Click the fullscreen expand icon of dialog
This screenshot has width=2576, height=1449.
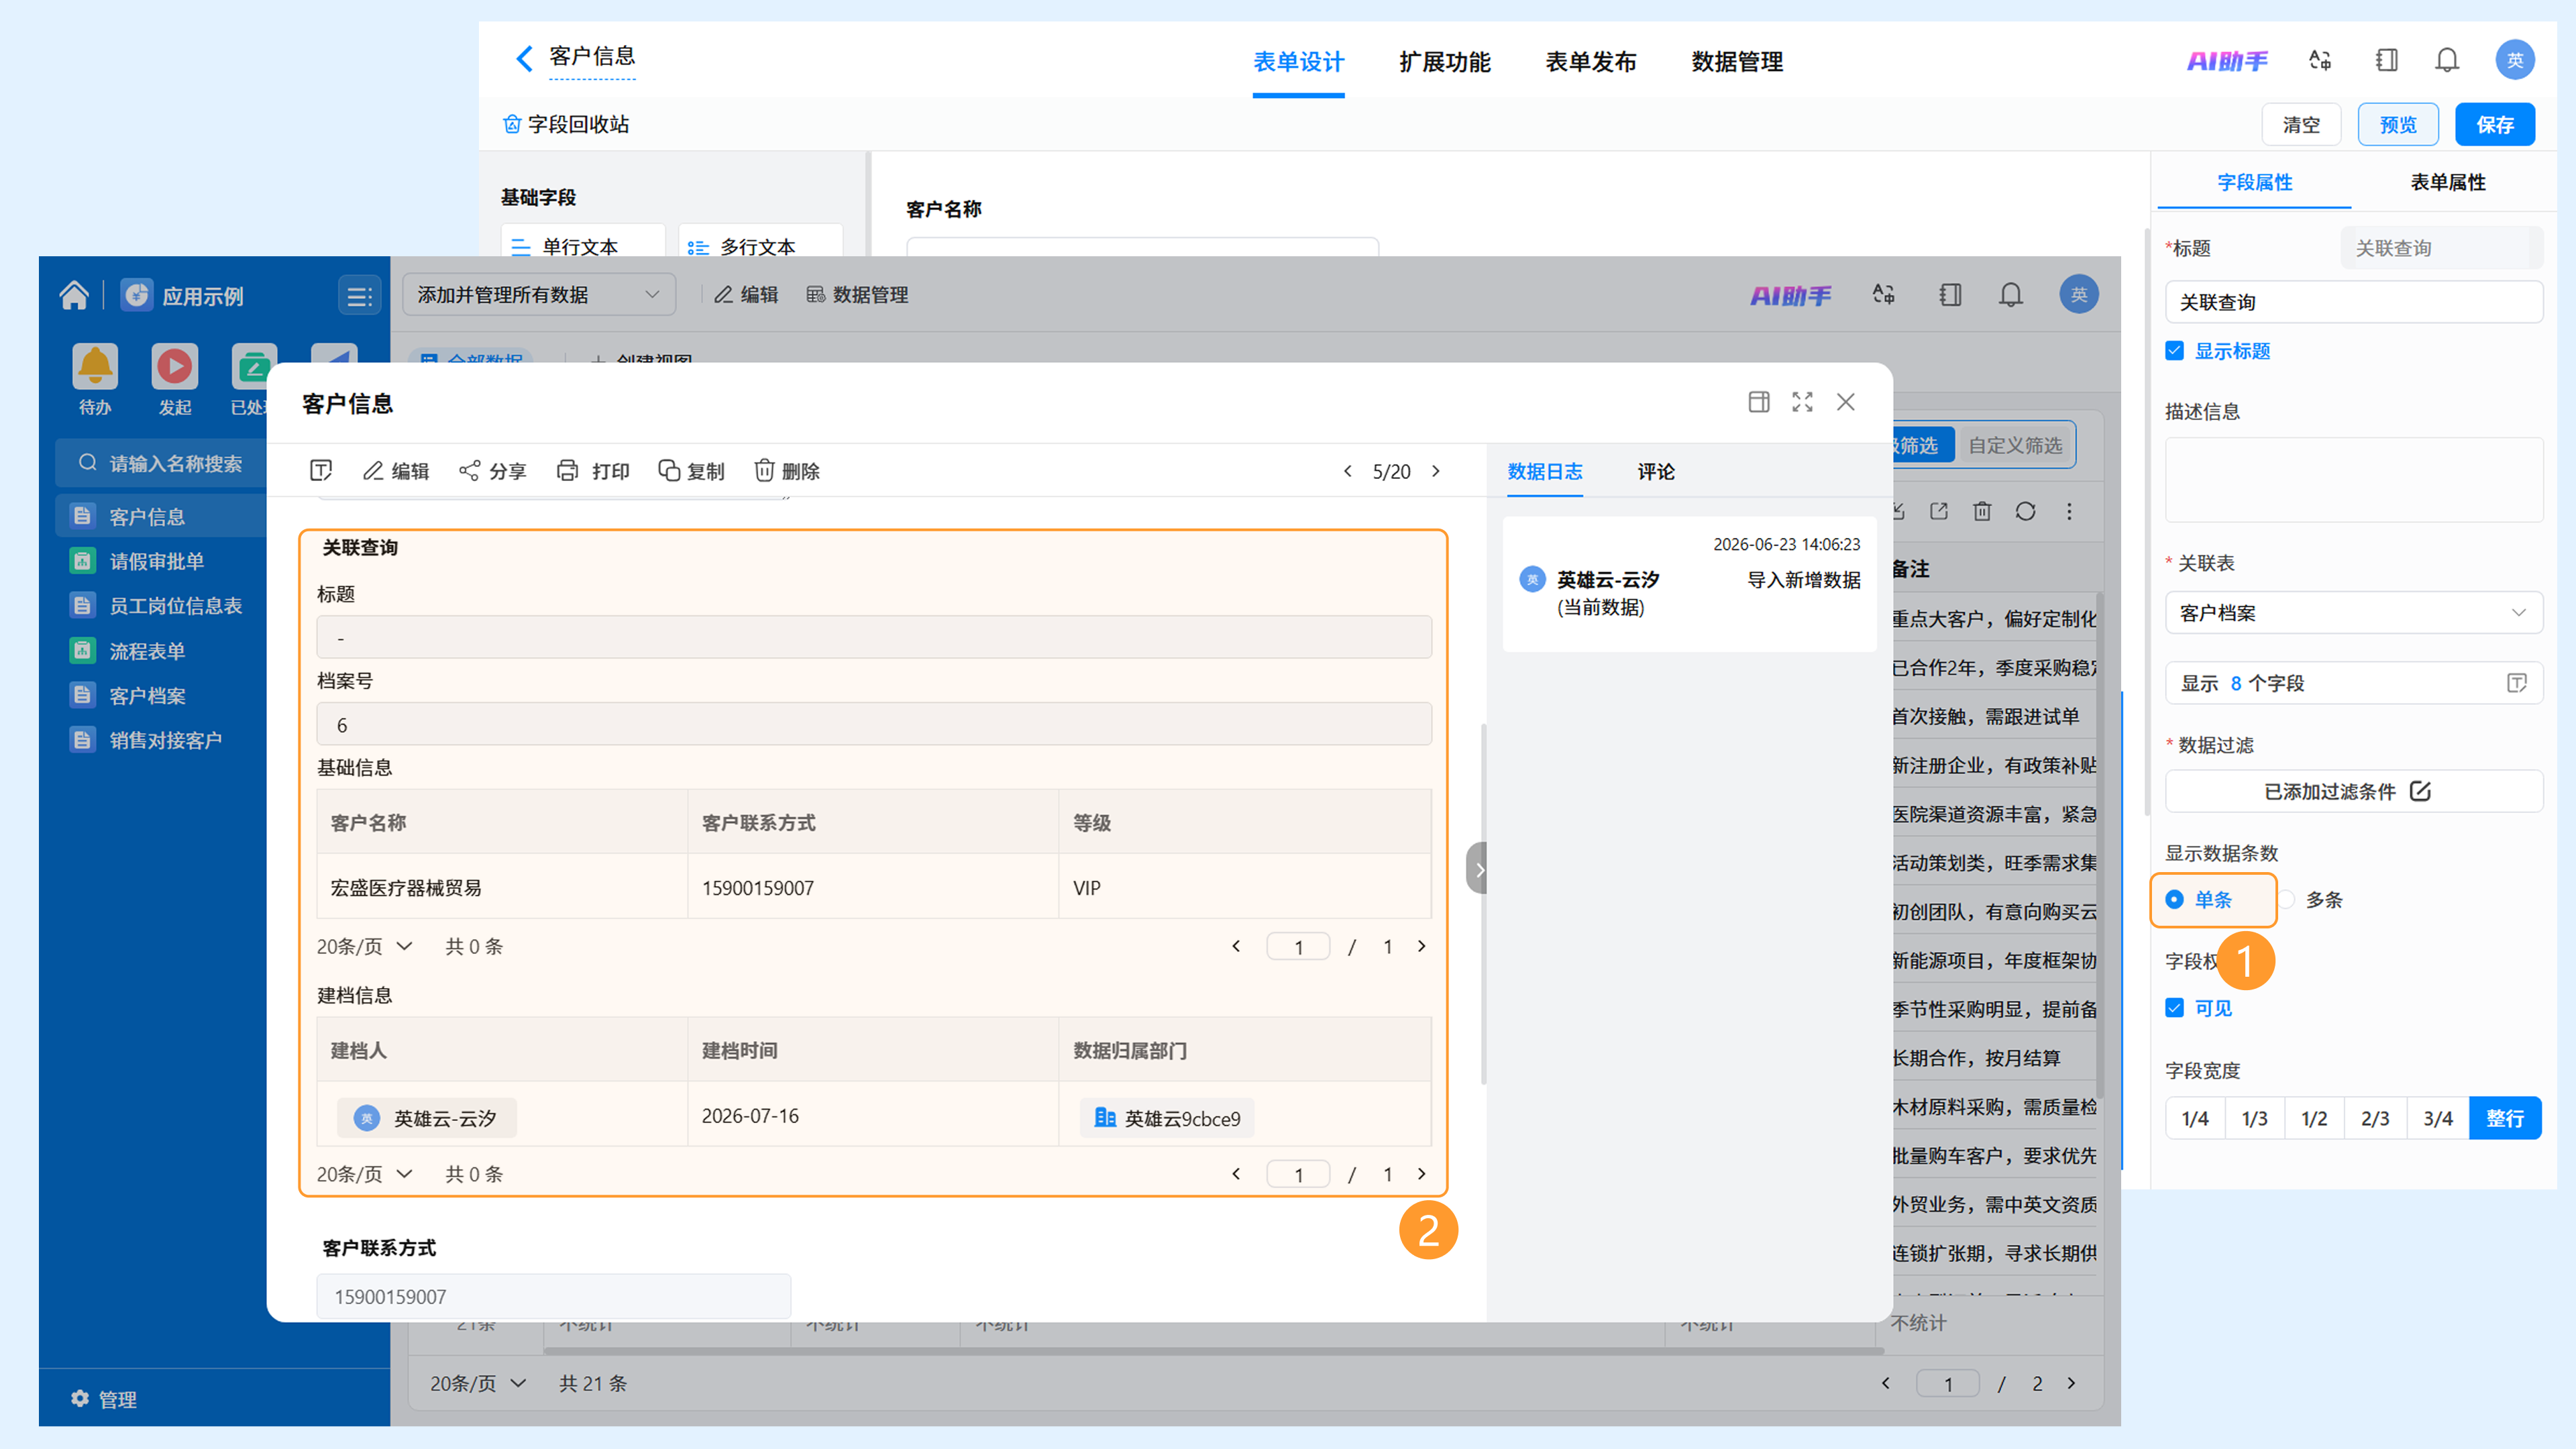click(x=1802, y=402)
